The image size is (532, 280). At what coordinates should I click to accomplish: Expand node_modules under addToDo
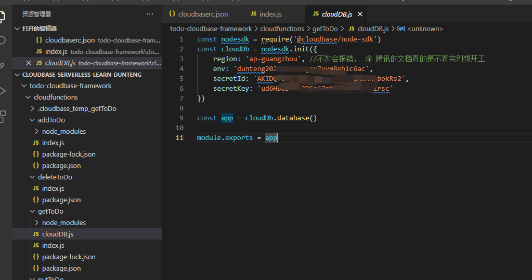pyautogui.click(x=36, y=131)
